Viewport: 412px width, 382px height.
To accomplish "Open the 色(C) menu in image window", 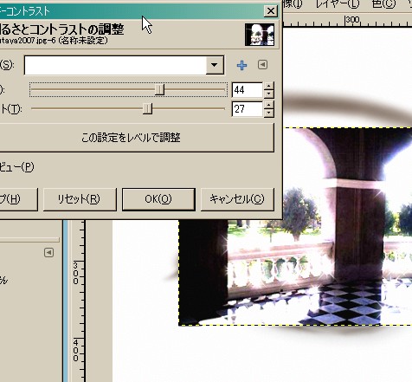I will pyautogui.click(x=383, y=4).
